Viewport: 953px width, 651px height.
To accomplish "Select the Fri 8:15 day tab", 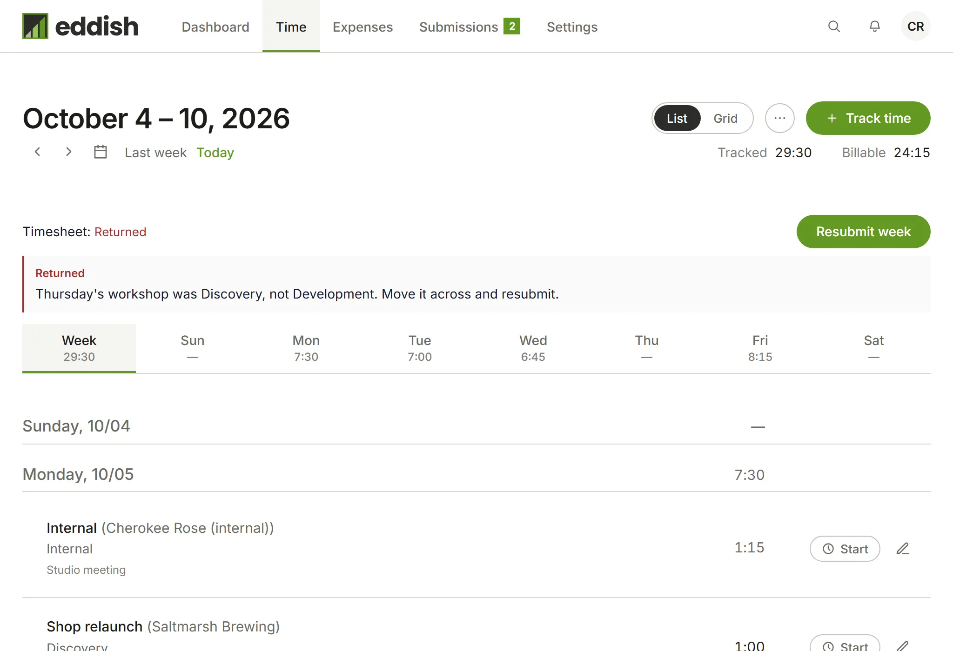I will pos(760,348).
